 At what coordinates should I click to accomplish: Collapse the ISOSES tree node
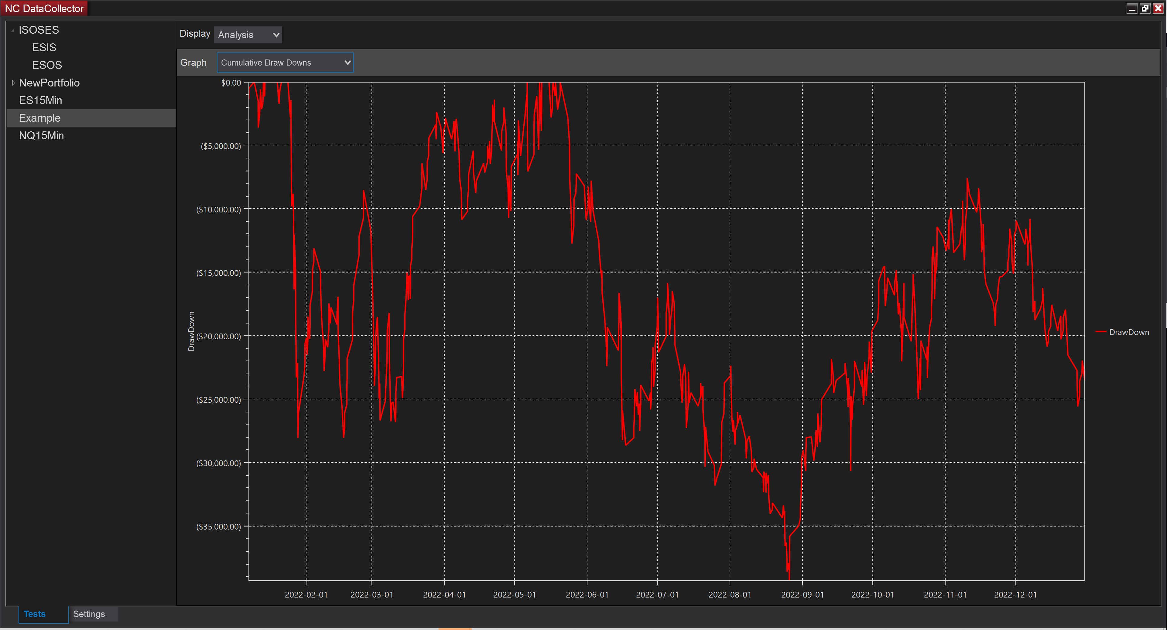coord(13,30)
